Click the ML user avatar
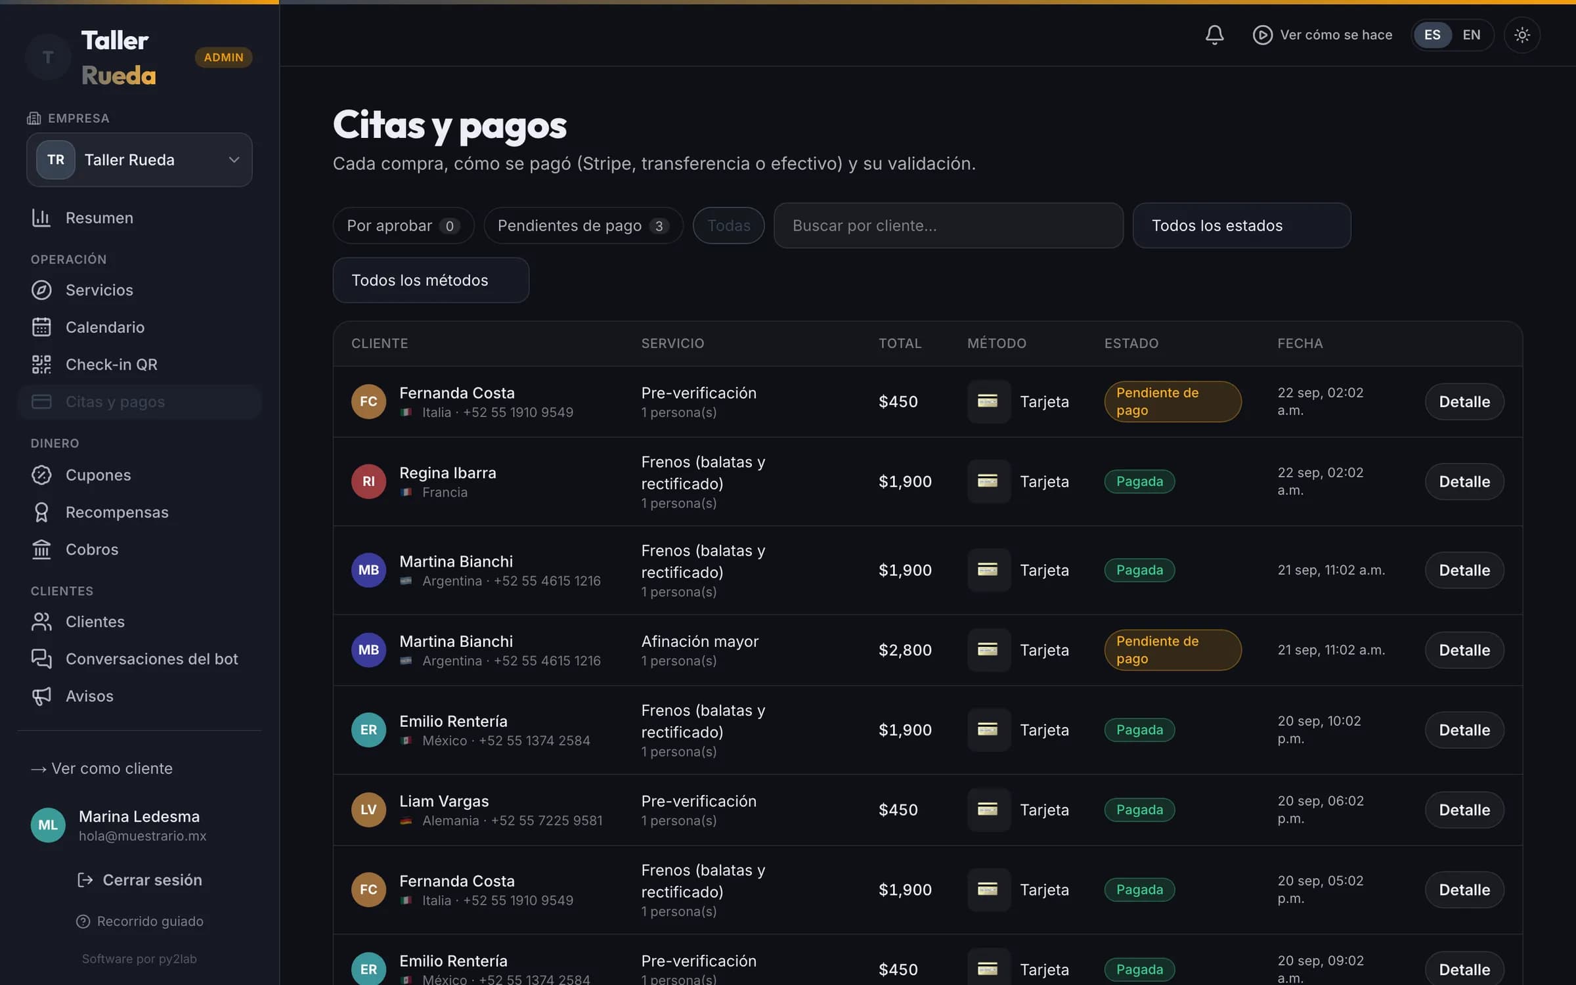The width and height of the screenshot is (1576, 985). (x=48, y=825)
